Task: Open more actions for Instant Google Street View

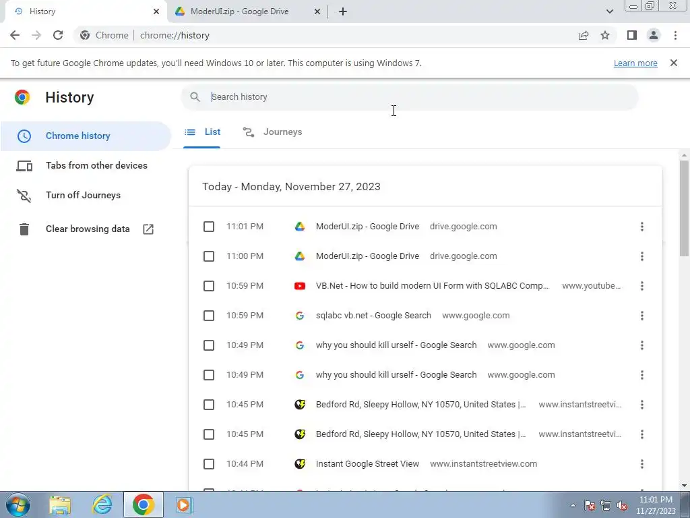Action: [642, 464]
